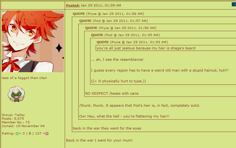
Task: Click the "NO RESPECT /beats with cane" line
Action: click(x=112, y=93)
